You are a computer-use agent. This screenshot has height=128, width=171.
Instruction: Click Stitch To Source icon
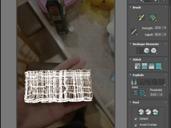point(151,66)
